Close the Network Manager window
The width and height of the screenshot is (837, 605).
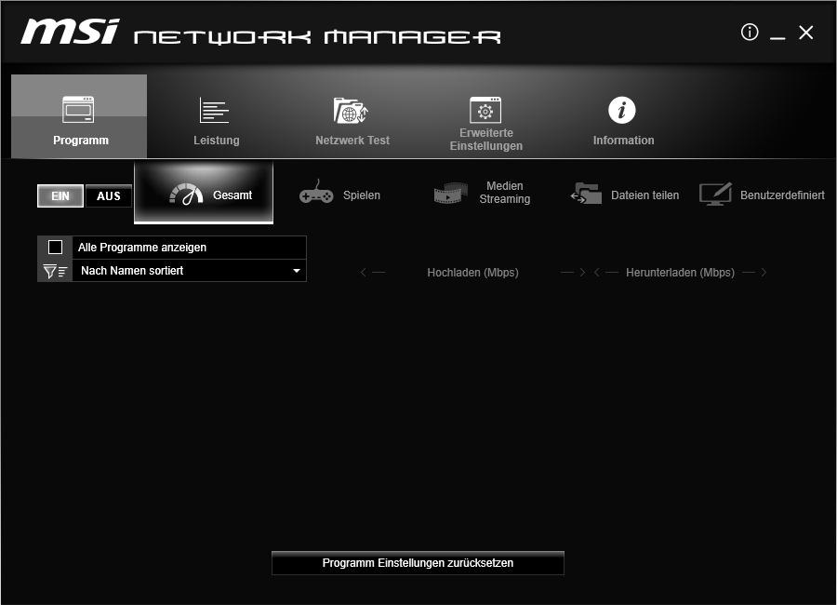[805, 33]
